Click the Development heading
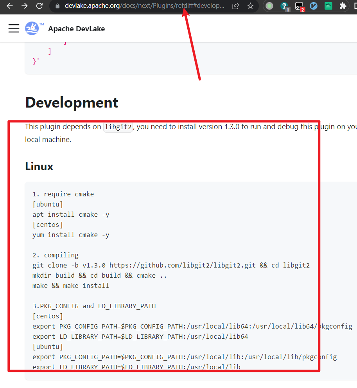Image resolution: width=357 pixels, height=388 pixels. [72, 102]
